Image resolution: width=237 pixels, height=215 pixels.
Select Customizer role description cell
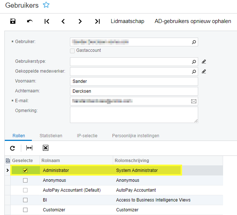(x=168, y=210)
